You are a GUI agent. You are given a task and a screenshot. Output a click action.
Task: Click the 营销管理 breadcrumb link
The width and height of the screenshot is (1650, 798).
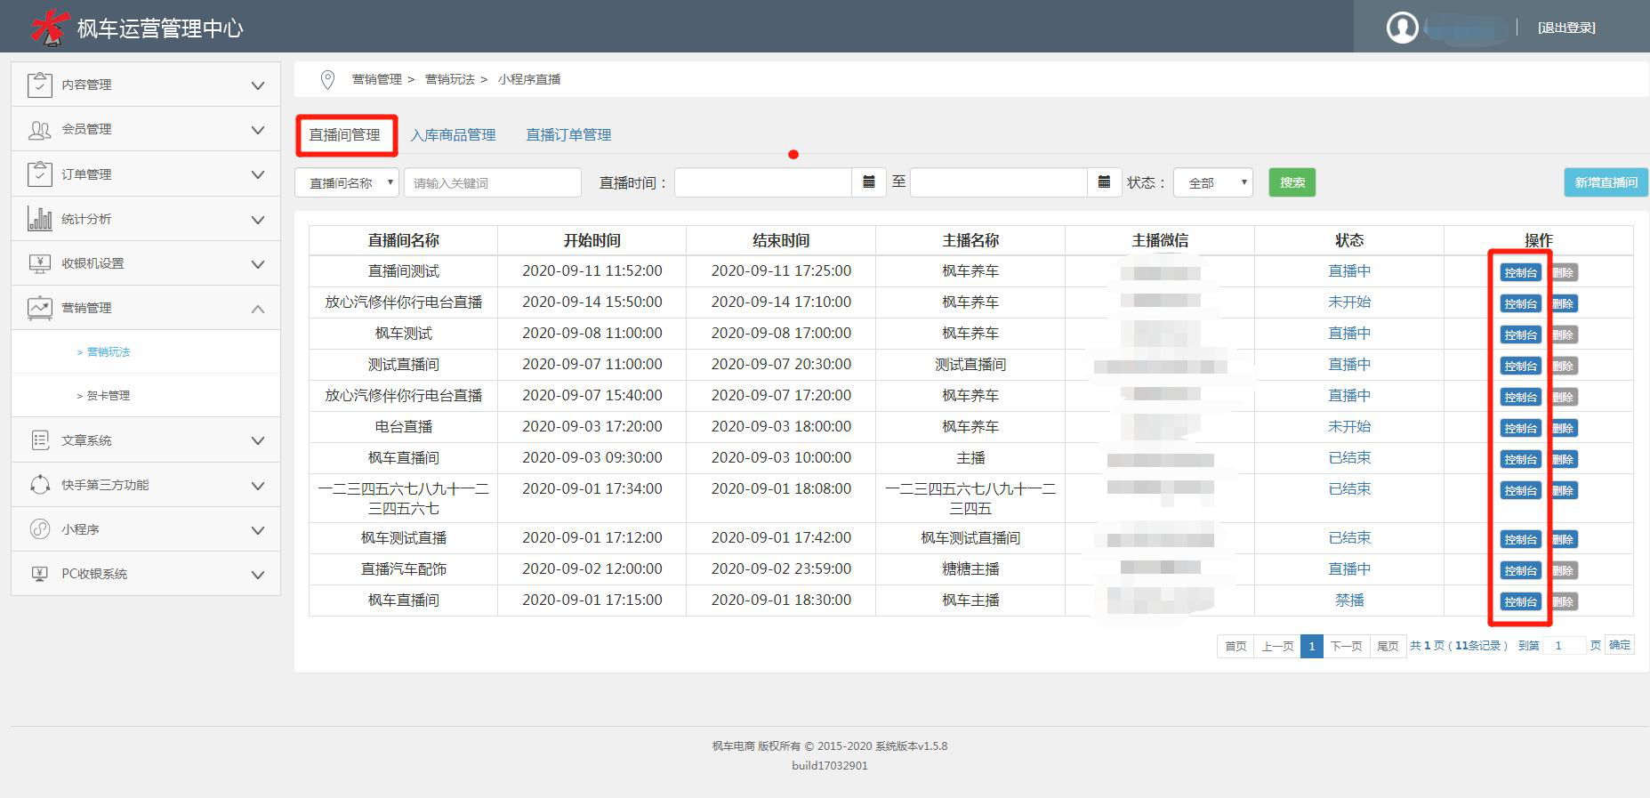pos(377,79)
